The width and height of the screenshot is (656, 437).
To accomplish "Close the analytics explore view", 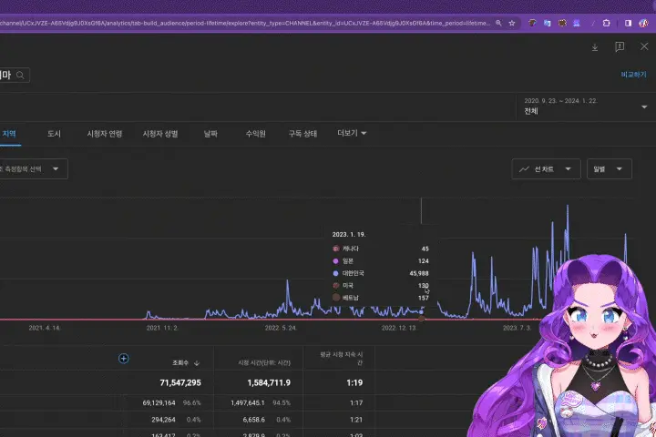I will click(x=644, y=46).
